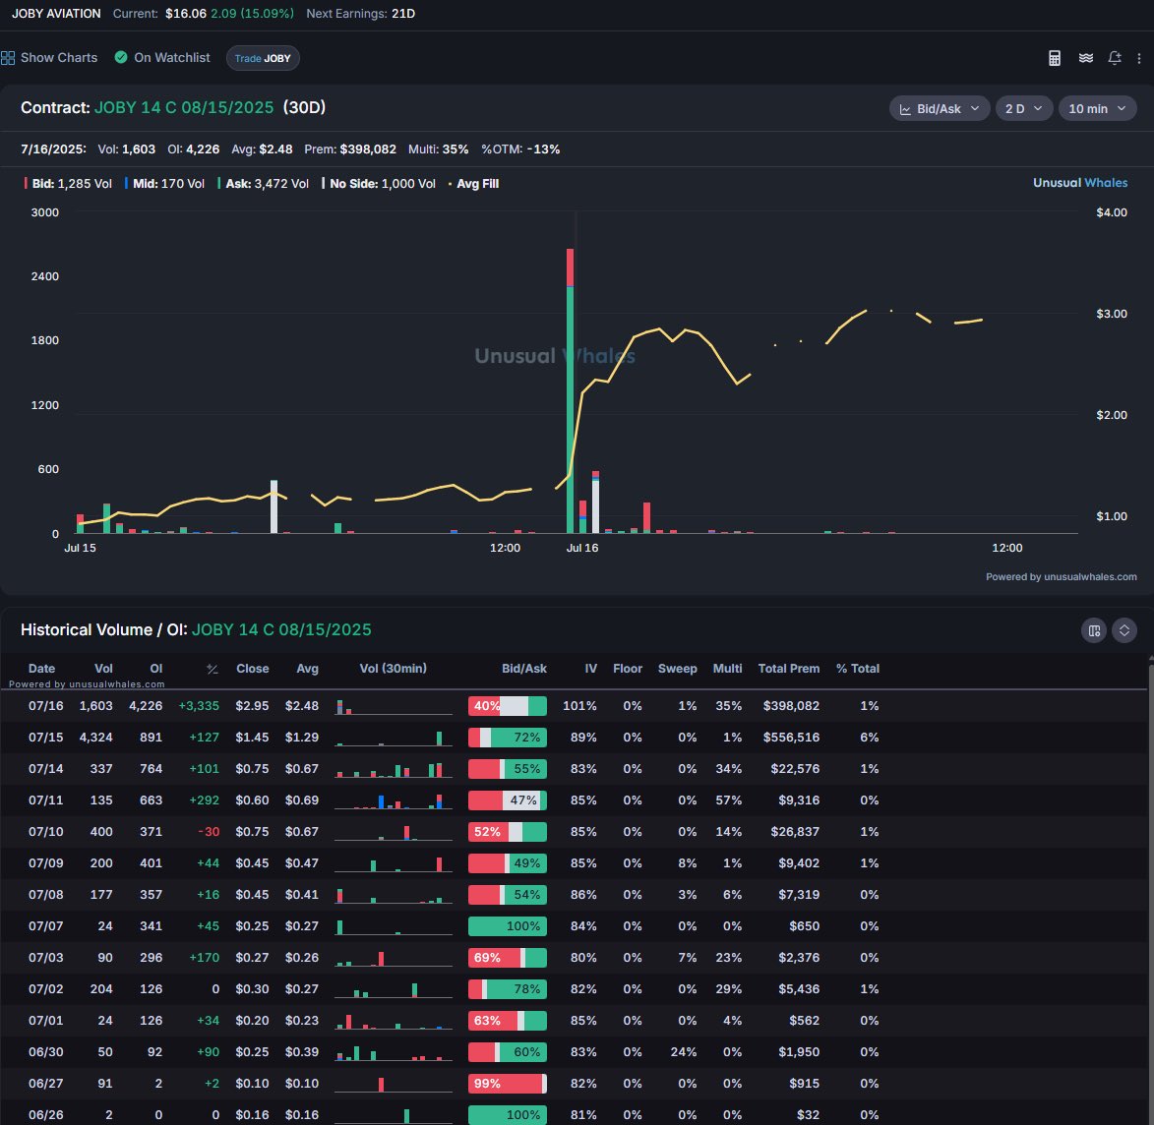
Task: Add an alert with the bell icon
Action: click(x=1115, y=58)
